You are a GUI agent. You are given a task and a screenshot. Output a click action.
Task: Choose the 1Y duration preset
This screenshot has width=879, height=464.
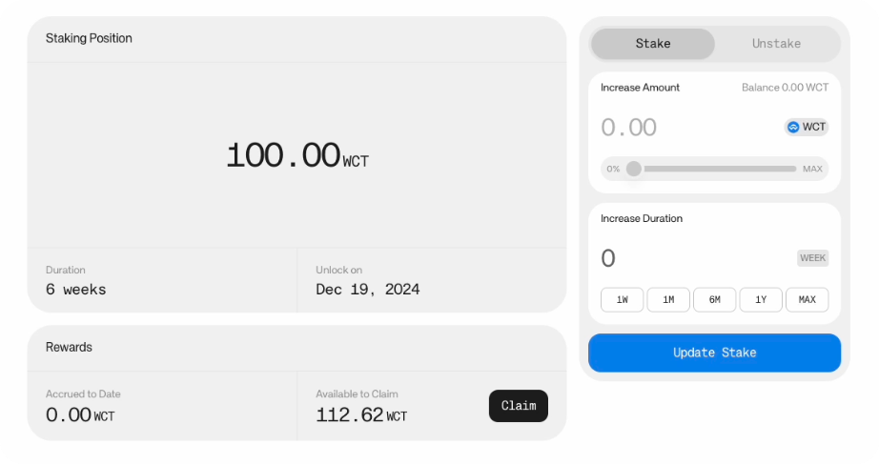pos(761,300)
